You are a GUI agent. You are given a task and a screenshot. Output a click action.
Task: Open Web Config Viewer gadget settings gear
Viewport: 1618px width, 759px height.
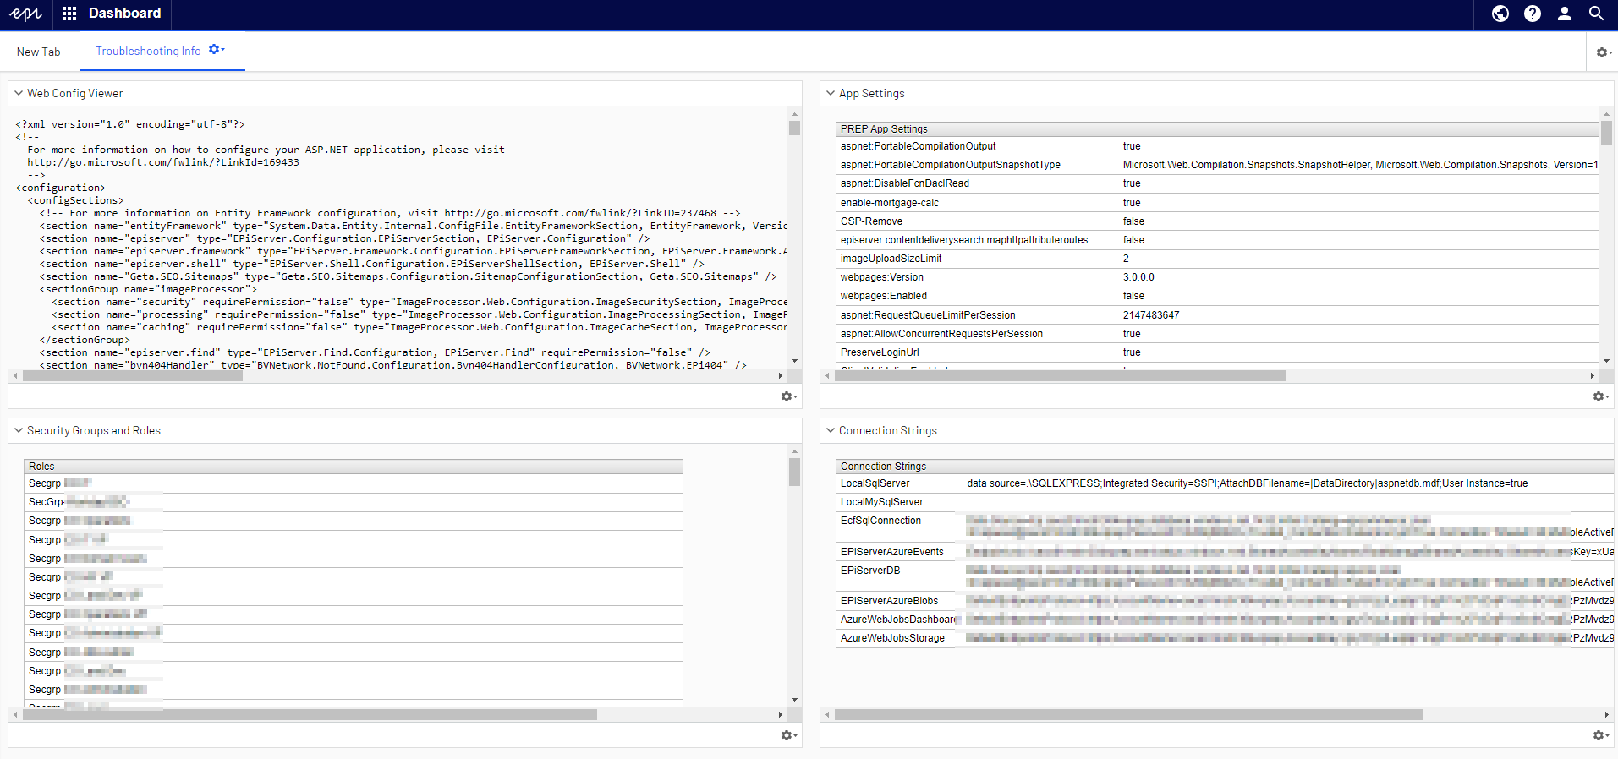click(x=788, y=396)
